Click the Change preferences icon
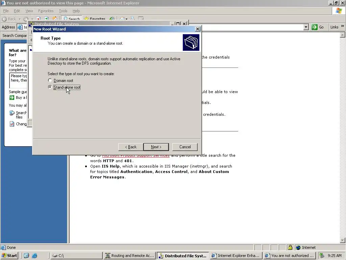346x260 pixels. 12,124
